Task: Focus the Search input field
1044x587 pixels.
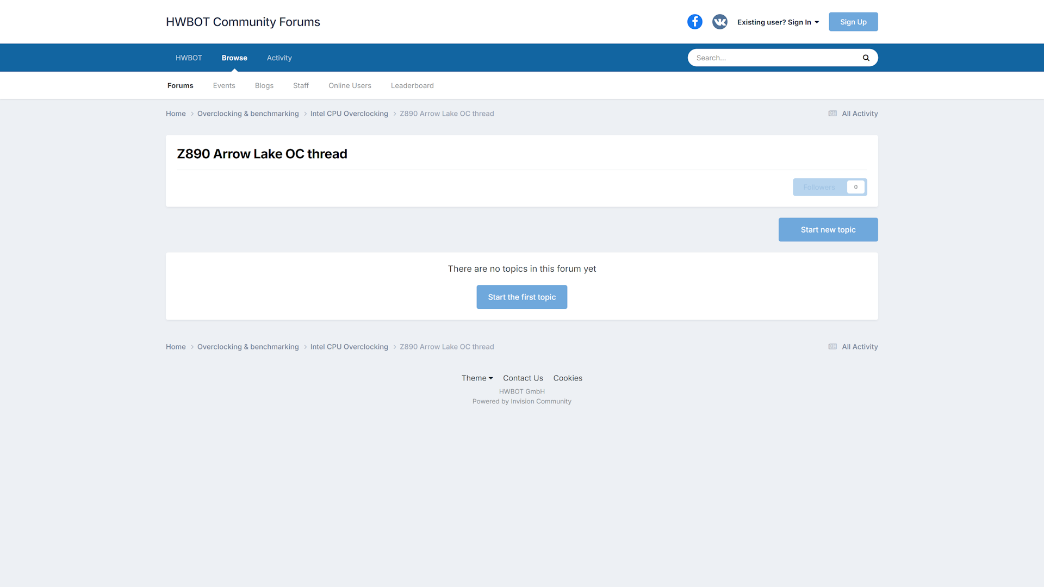Action: click(x=772, y=58)
